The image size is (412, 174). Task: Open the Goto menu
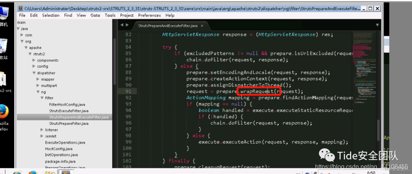click(95, 15)
